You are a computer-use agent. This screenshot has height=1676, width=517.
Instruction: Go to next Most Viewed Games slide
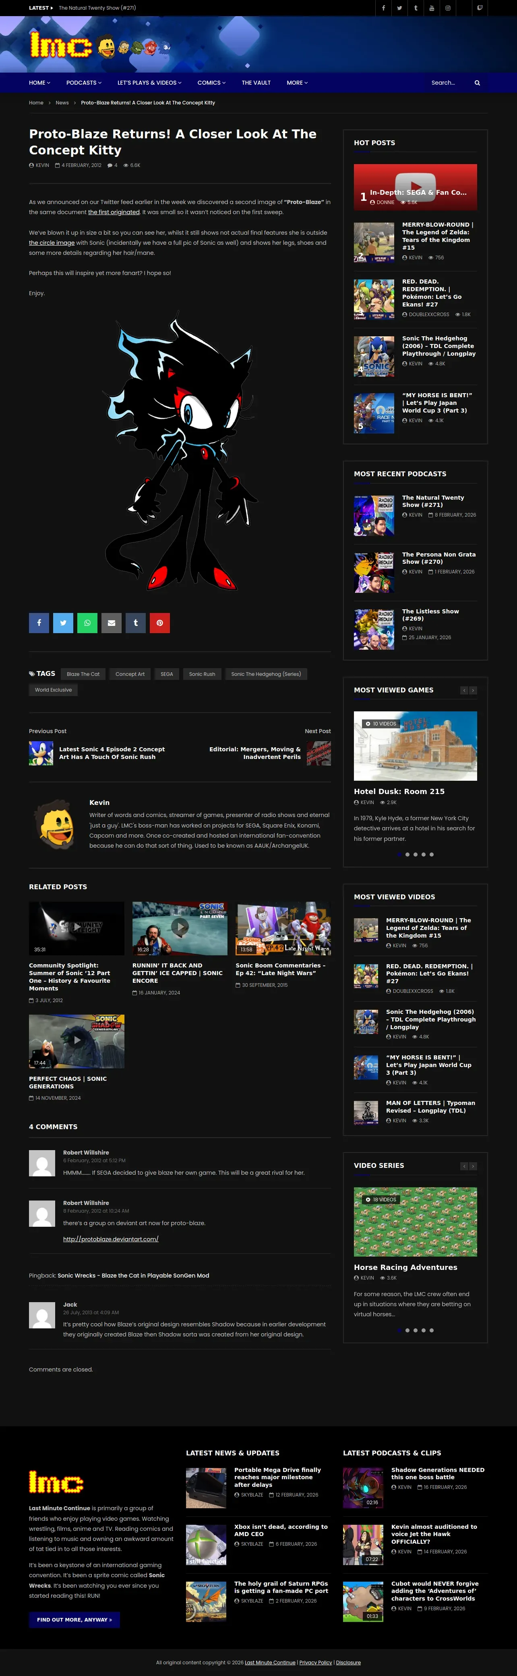pyautogui.click(x=474, y=690)
